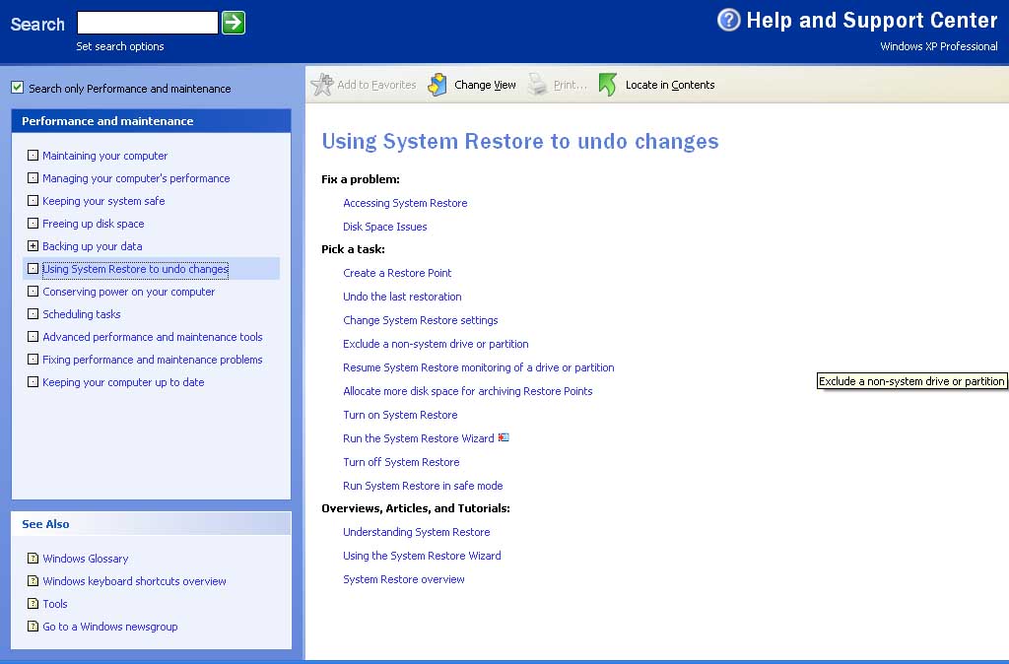
Task: Click the shortcut icon beside Run the System Restore Wizard
Action: [x=504, y=437]
